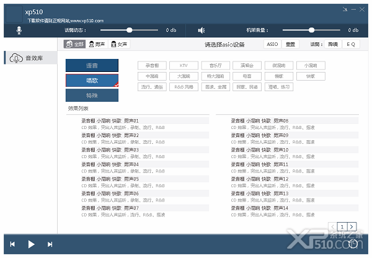Toggle the R&B 风格 tag
Screen dimensions: 372x258
coord(184,87)
